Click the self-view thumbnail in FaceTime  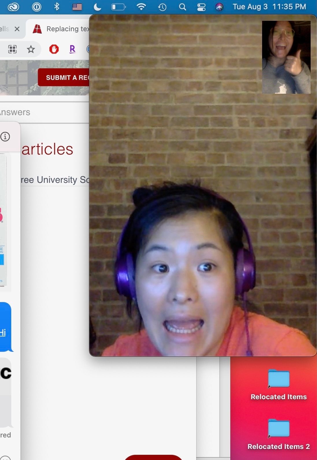click(x=286, y=57)
